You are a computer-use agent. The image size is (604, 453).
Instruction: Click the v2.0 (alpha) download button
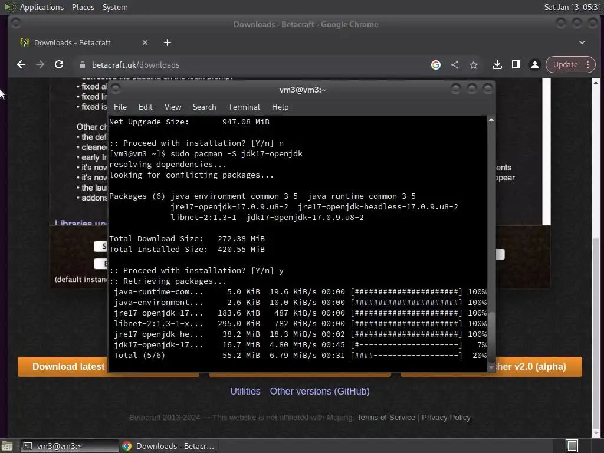pyautogui.click(x=539, y=366)
